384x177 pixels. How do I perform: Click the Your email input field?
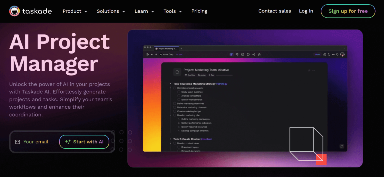[36, 142]
